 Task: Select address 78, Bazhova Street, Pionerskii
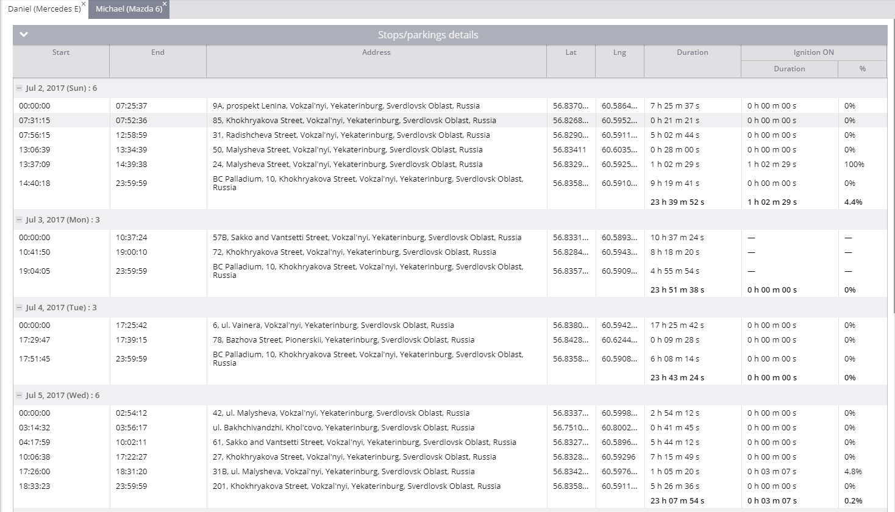[344, 340]
